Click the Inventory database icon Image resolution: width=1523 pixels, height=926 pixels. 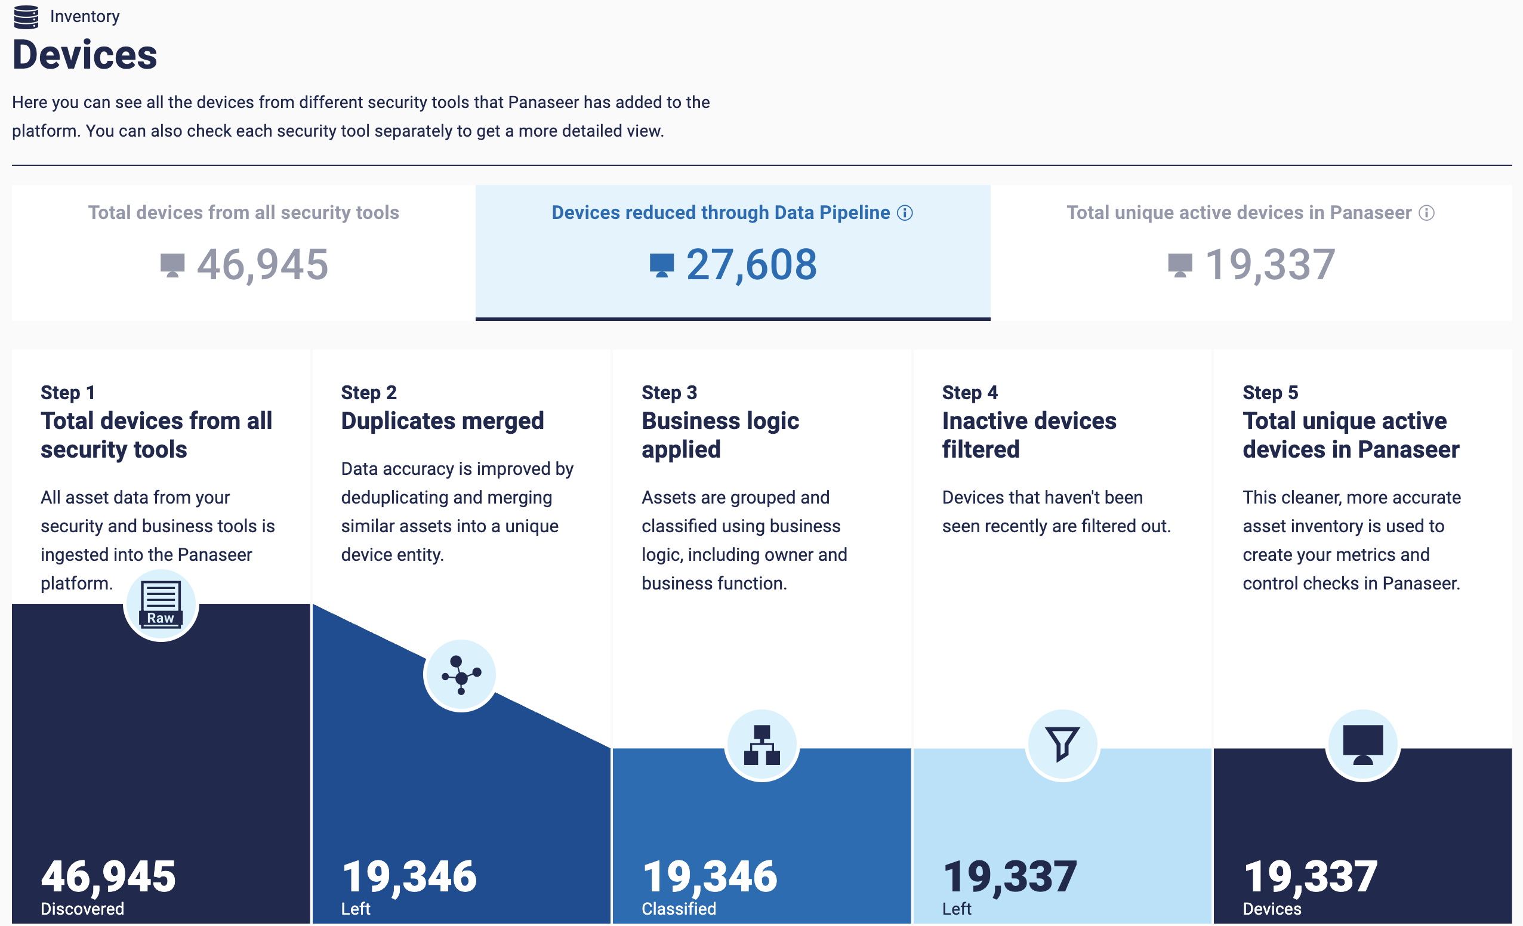(x=26, y=17)
